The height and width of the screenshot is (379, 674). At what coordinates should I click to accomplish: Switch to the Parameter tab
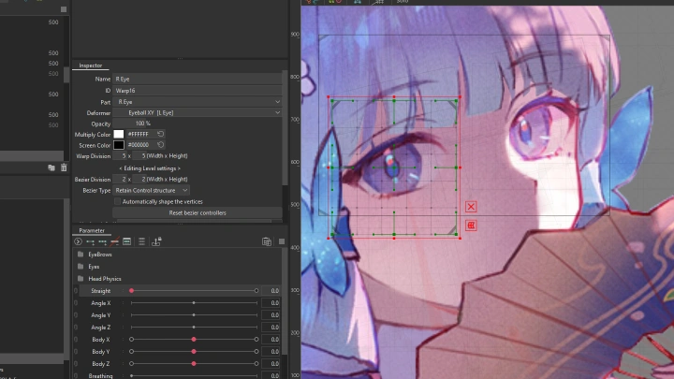[x=92, y=230]
